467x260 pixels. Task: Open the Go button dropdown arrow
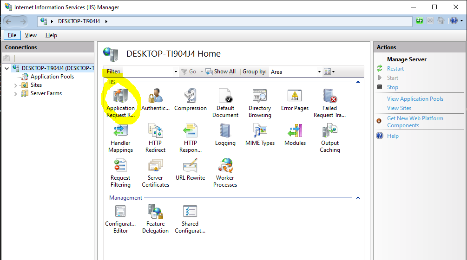tap(202, 71)
